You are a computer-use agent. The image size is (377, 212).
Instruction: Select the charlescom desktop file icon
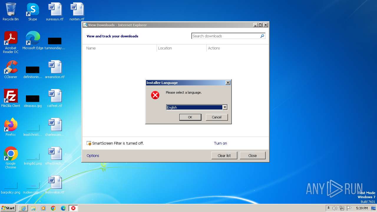click(55, 127)
